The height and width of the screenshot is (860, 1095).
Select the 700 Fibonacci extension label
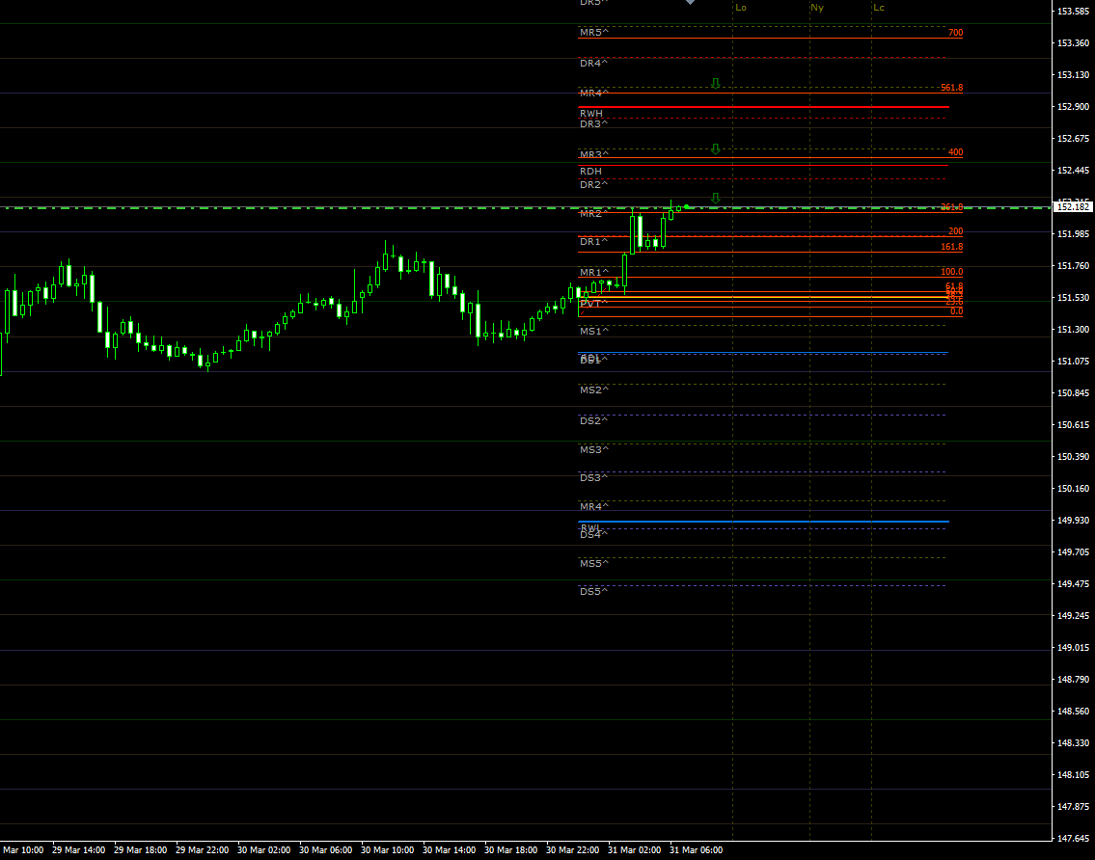click(955, 32)
